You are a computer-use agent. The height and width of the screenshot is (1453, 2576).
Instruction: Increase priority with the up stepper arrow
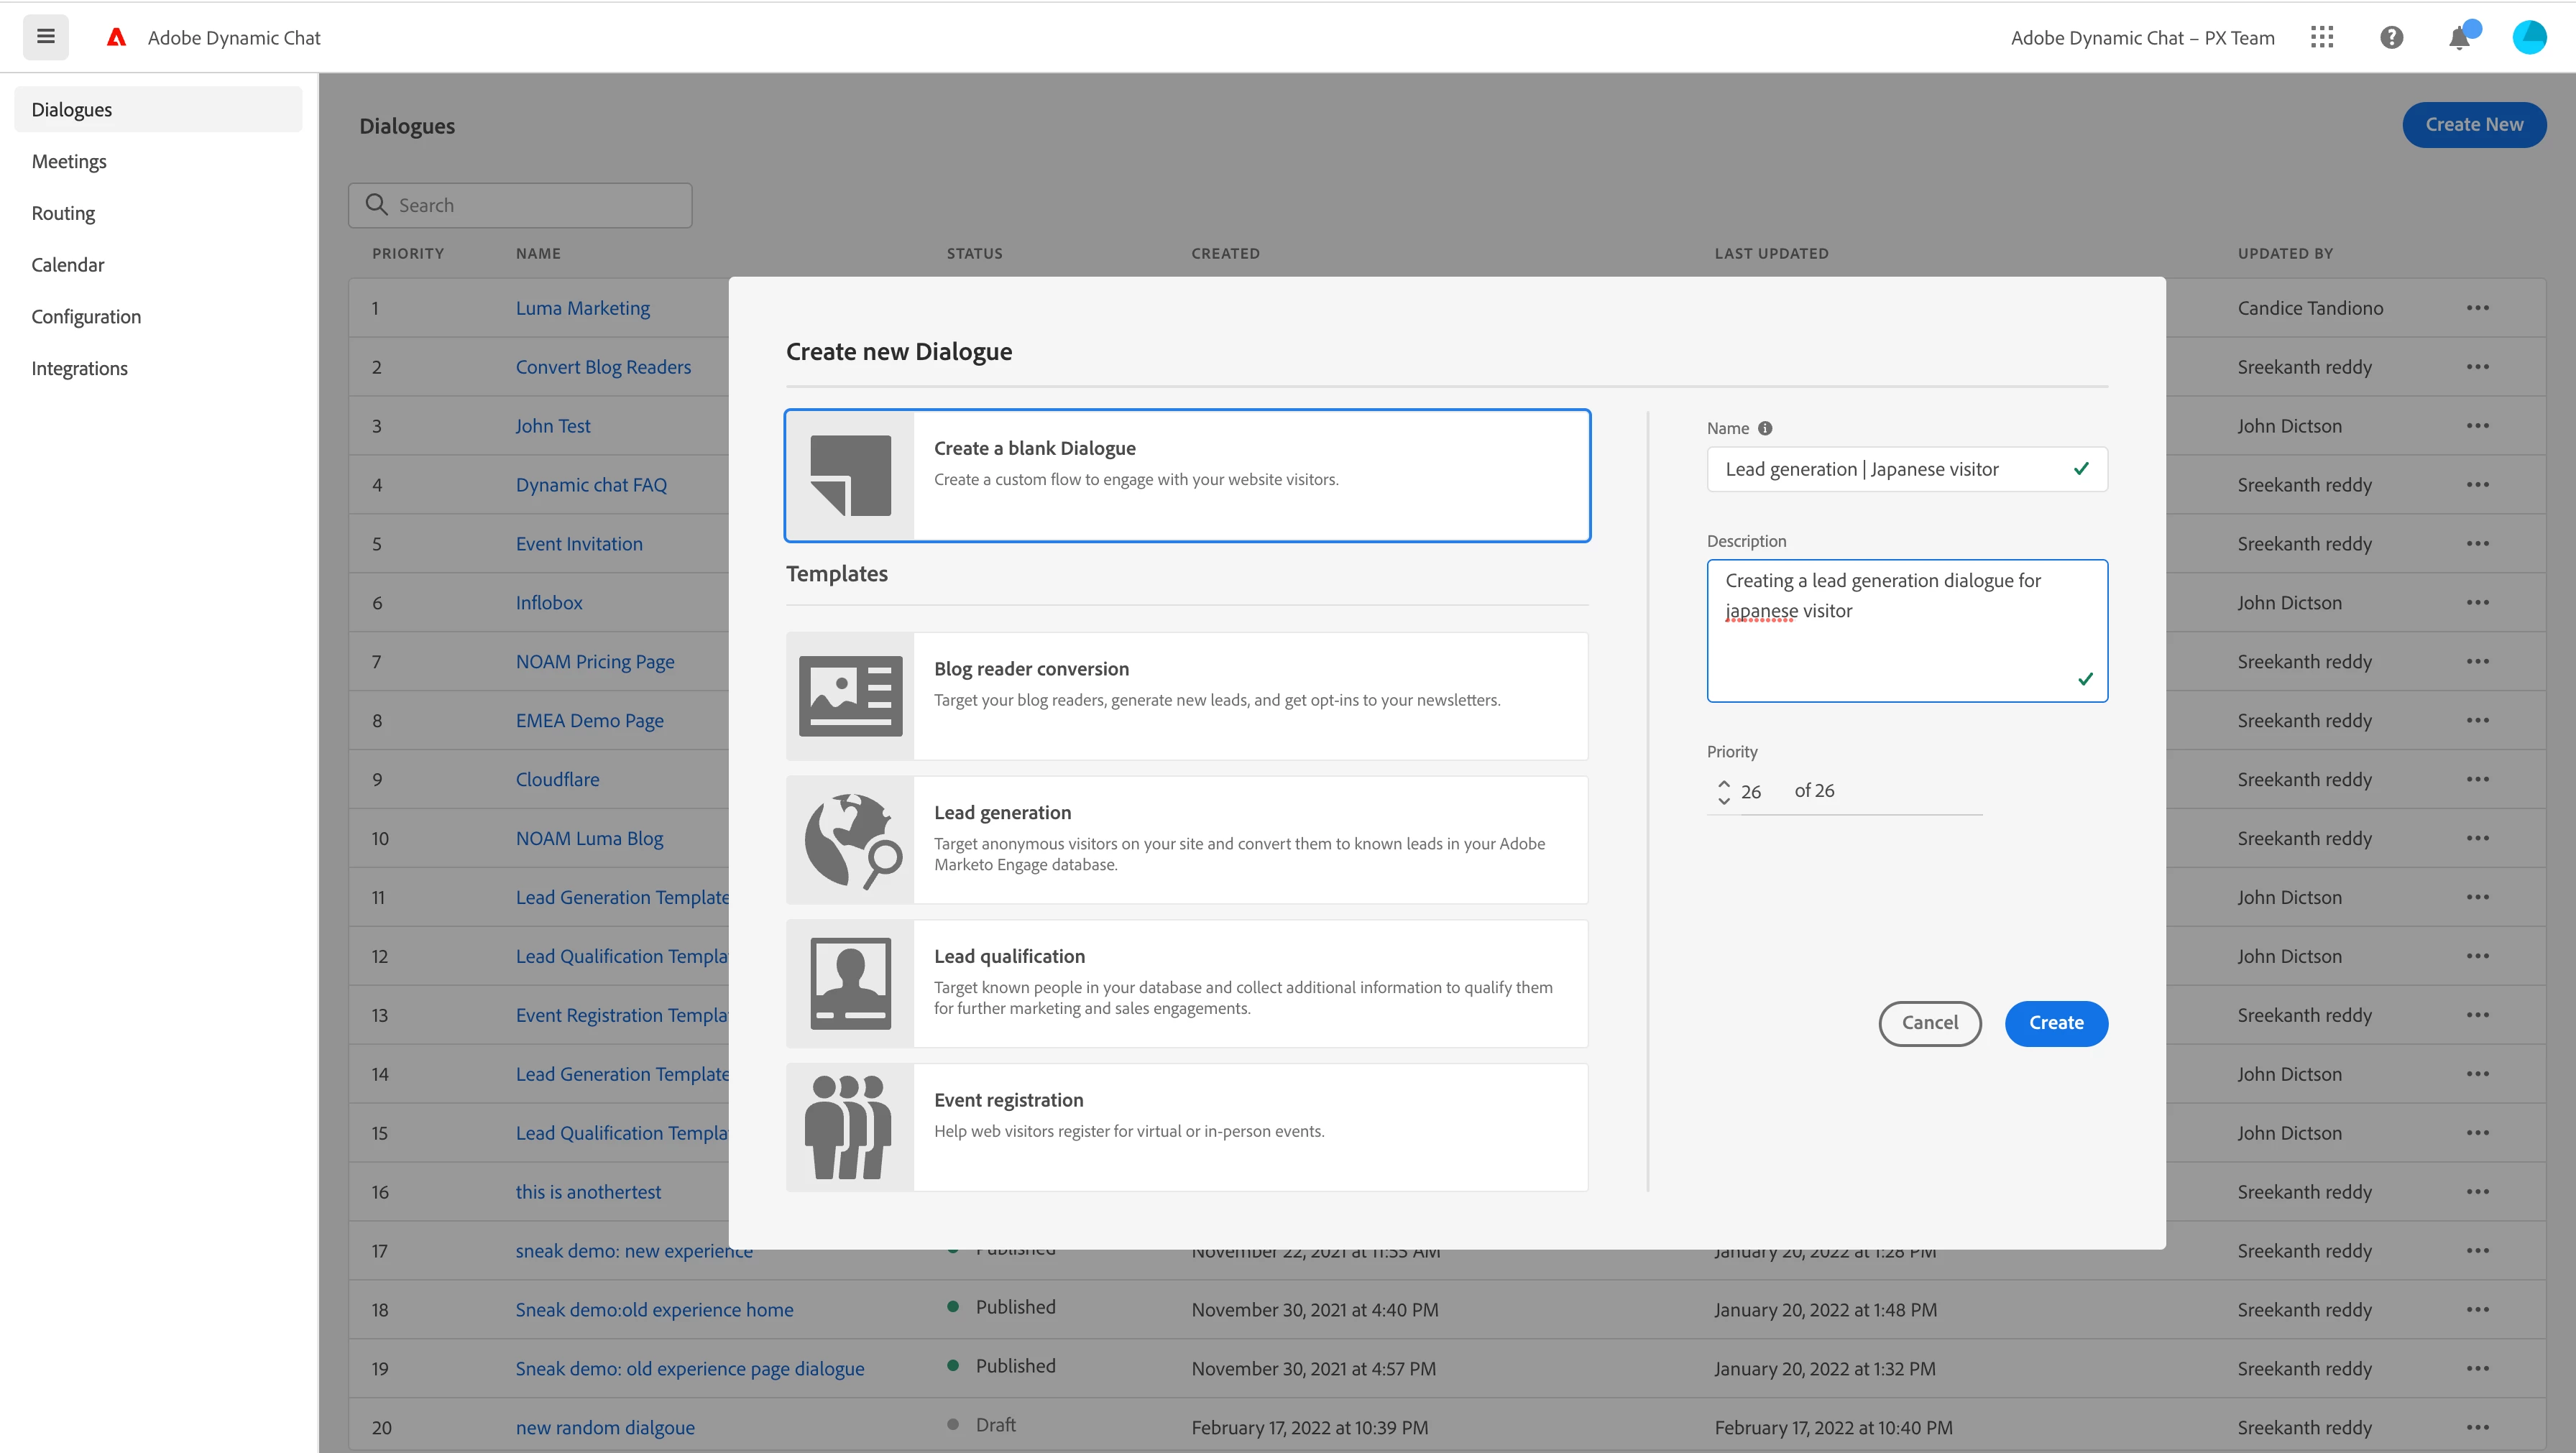1724,783
